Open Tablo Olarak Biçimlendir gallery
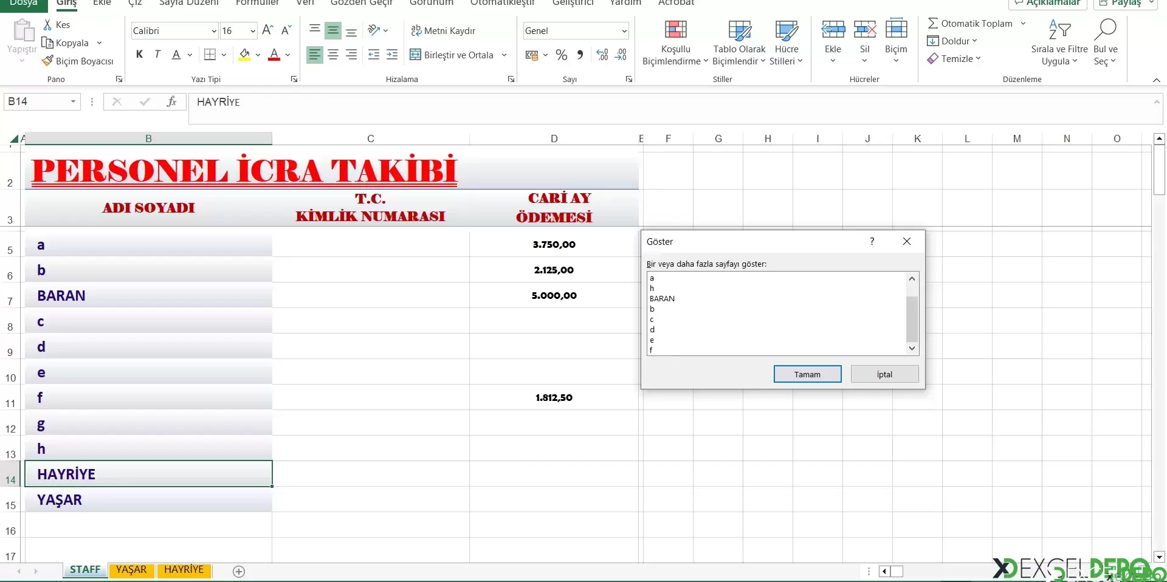 click(739, 43)
